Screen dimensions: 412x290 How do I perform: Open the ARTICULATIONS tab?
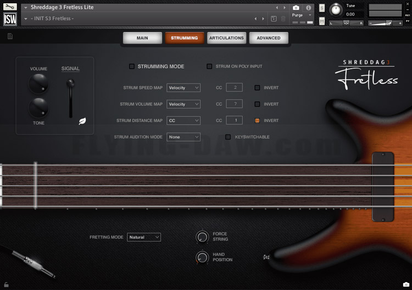point(226,38)
